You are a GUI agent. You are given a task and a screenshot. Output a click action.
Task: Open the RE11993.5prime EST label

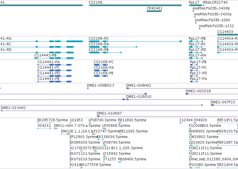click(x=133, y=131)
